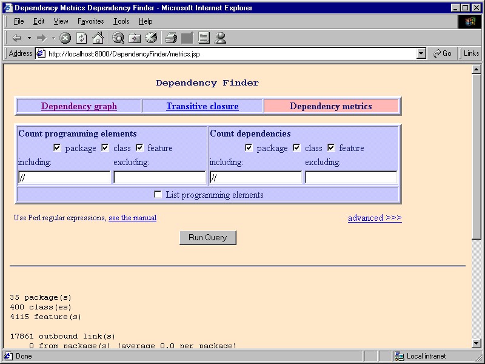The height and width of the screenshot is (364, 485).
Task: Focus the programming elements excluding field
Action: [x=159, y=177]
